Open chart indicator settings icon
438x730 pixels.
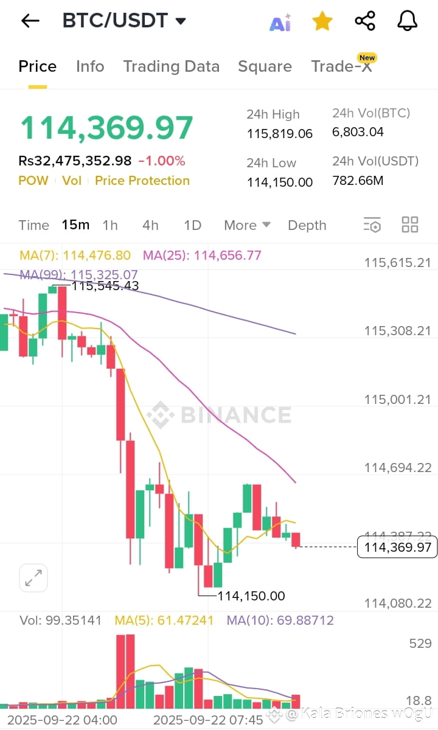[x=372, y=224]
